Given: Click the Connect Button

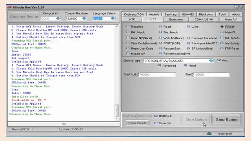Looking at the screenshot, I should (x=24, y=16).
